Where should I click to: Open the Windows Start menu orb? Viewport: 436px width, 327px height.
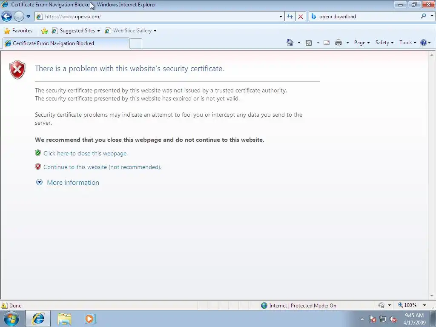[11, 318]
